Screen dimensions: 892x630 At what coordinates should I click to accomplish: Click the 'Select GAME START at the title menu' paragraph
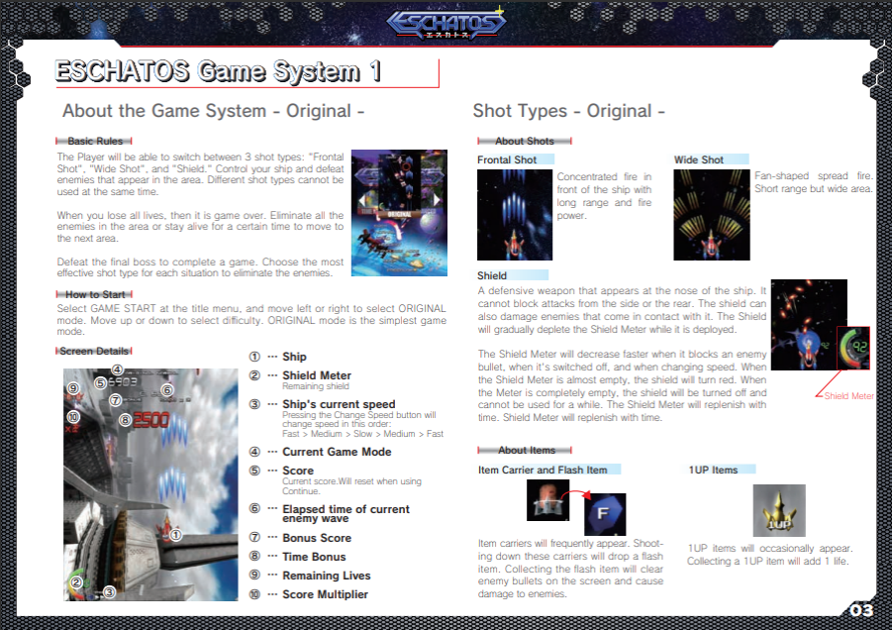tap(251, 320)
